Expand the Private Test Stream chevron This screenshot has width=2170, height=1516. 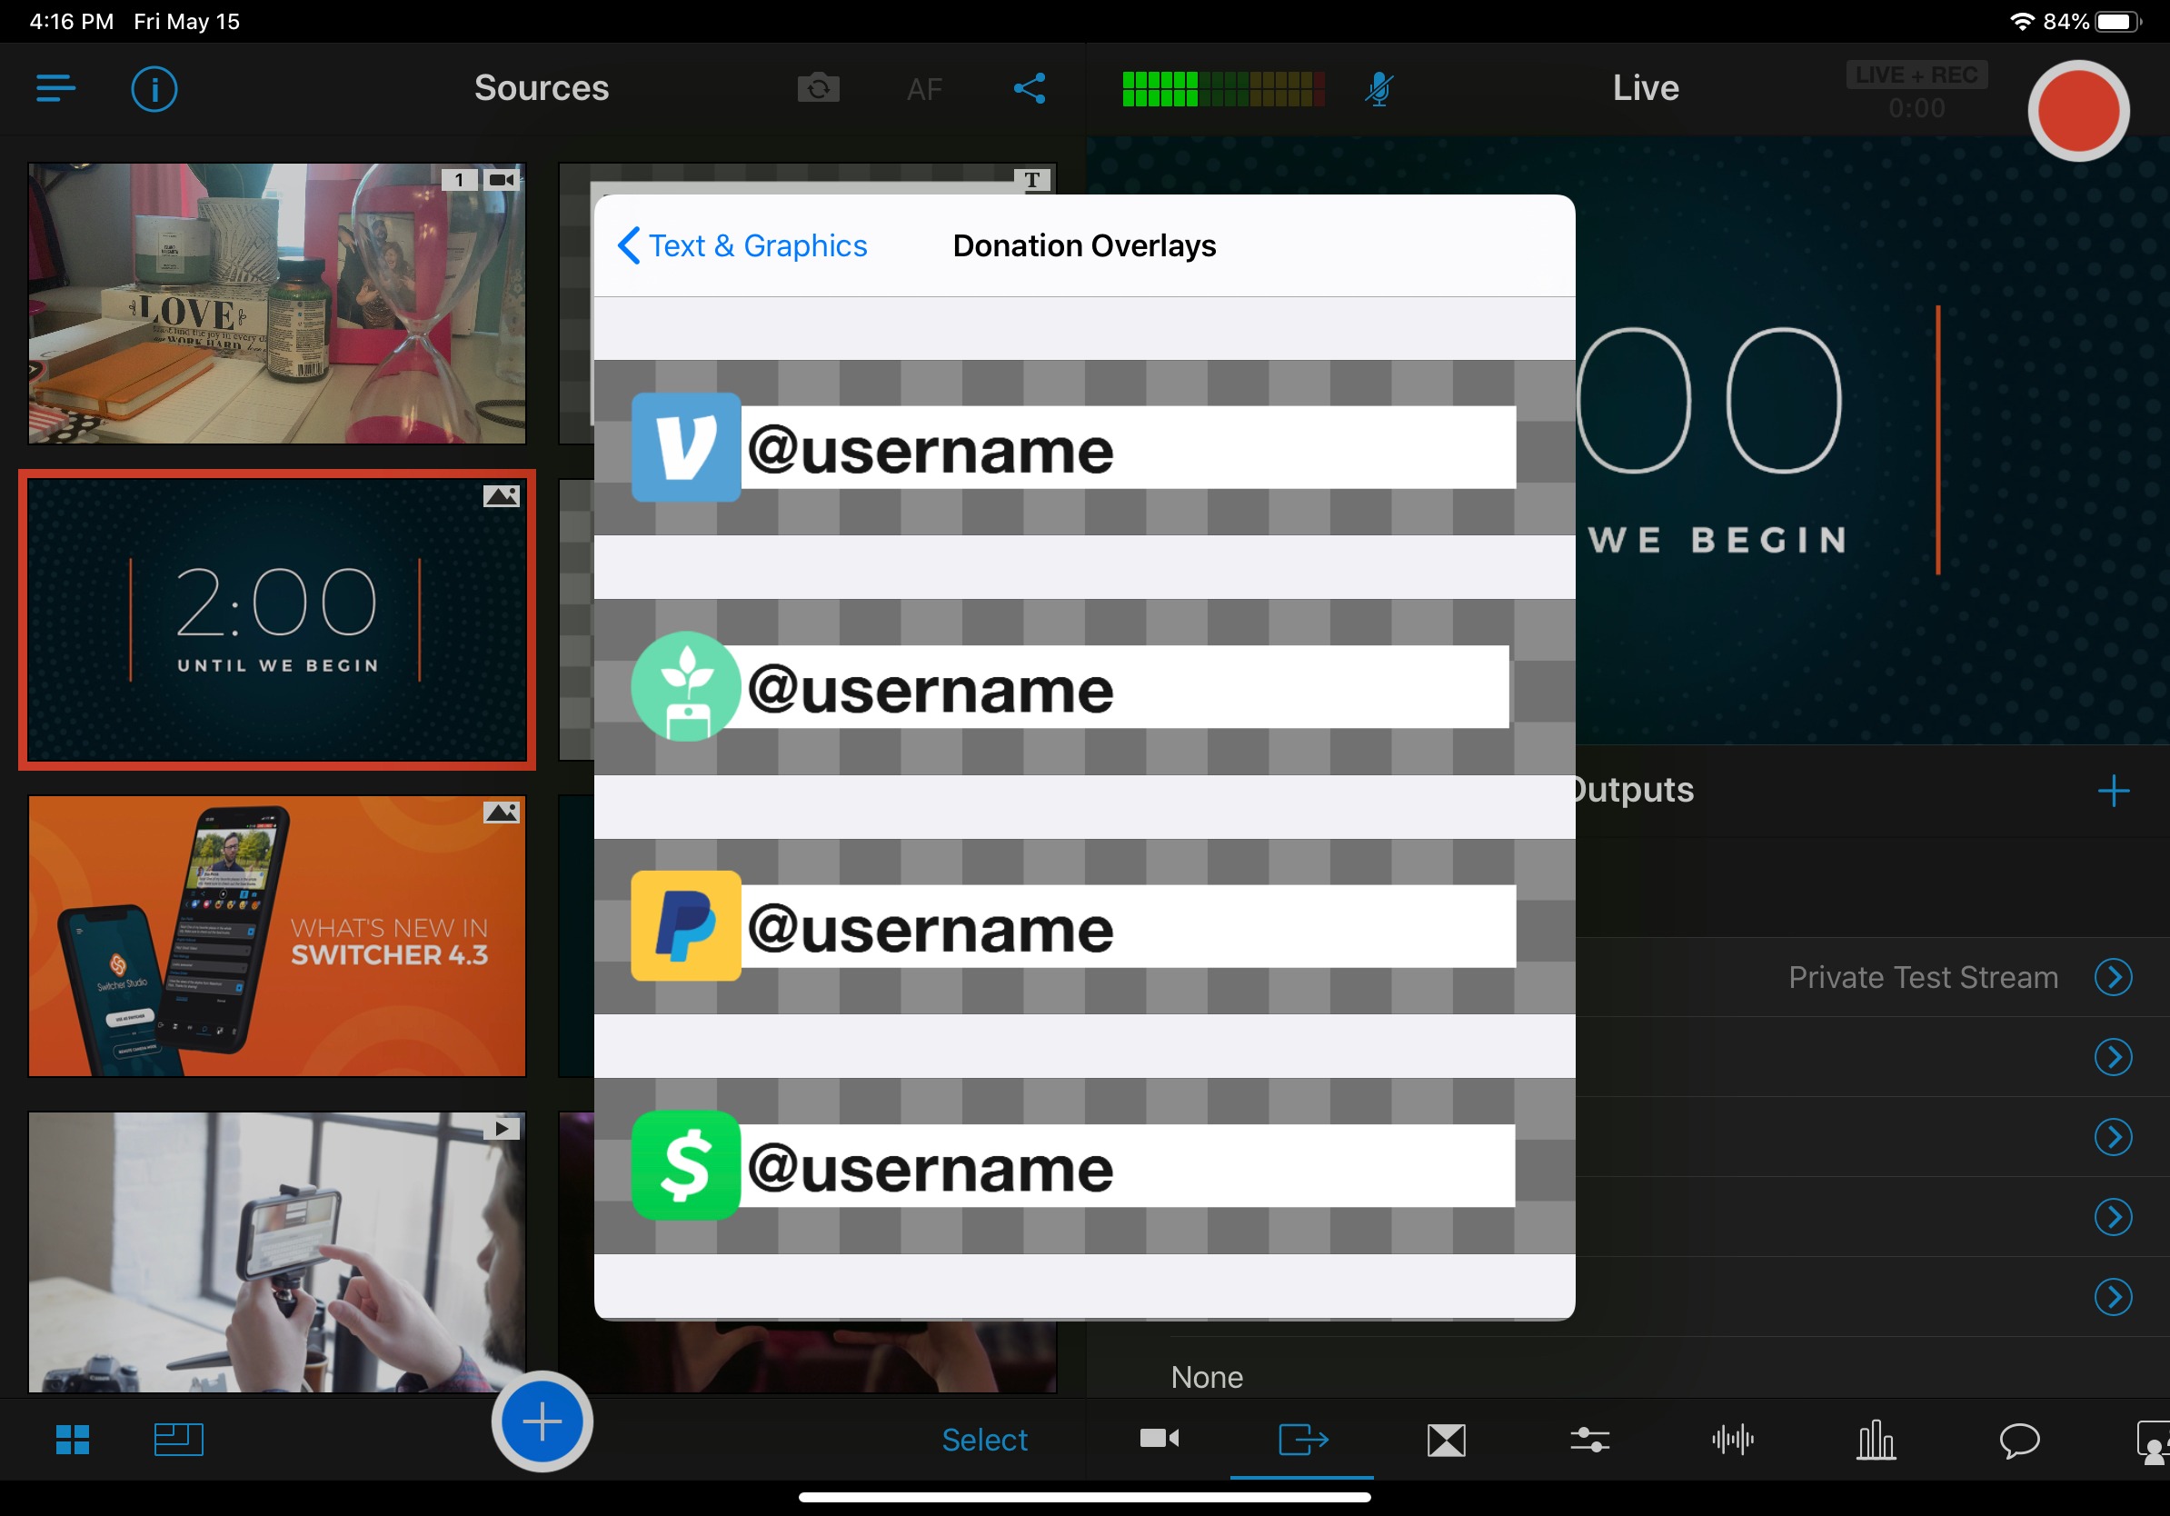(2113, 977)
